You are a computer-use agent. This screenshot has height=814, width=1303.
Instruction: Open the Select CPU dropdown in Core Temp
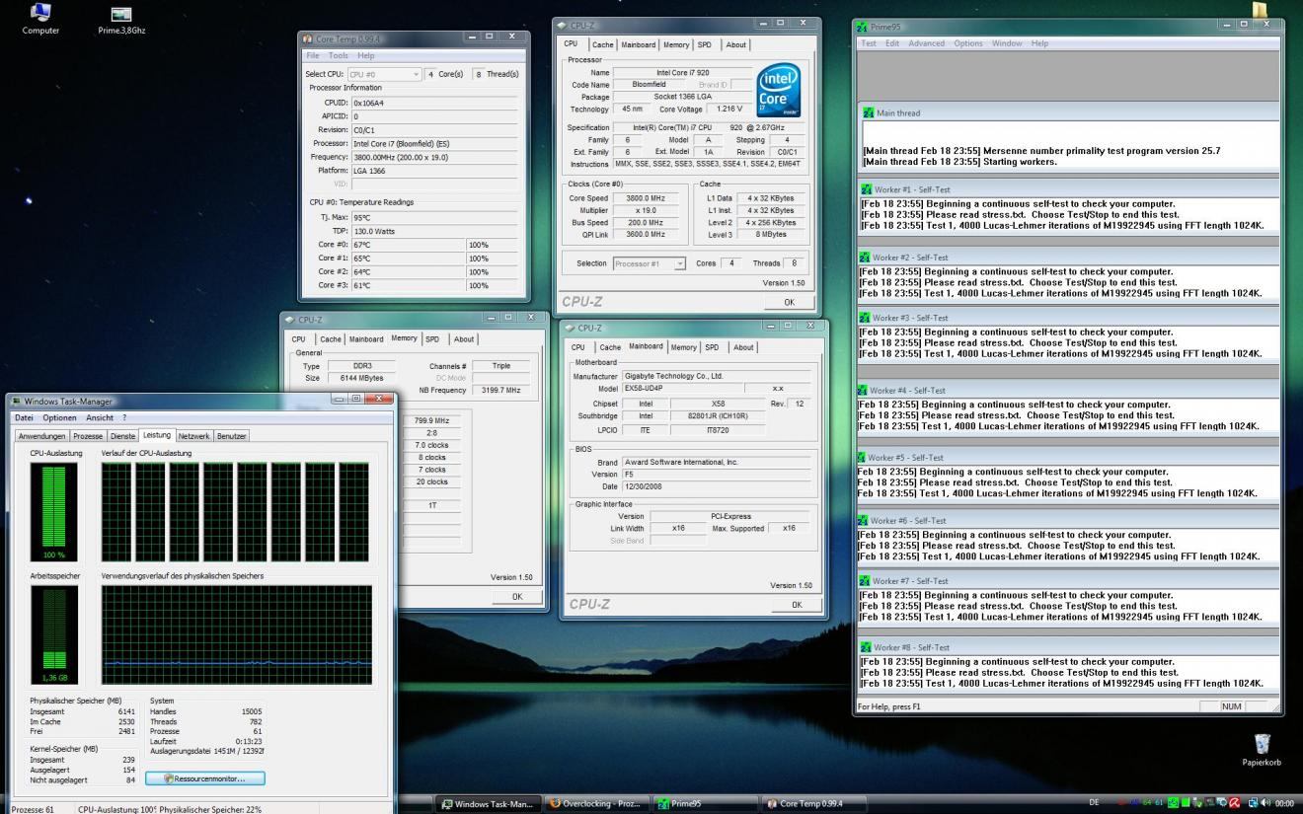384,74
